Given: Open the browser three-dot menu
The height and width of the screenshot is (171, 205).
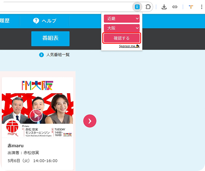Looking at the screenshot, I should click(202, 7).
